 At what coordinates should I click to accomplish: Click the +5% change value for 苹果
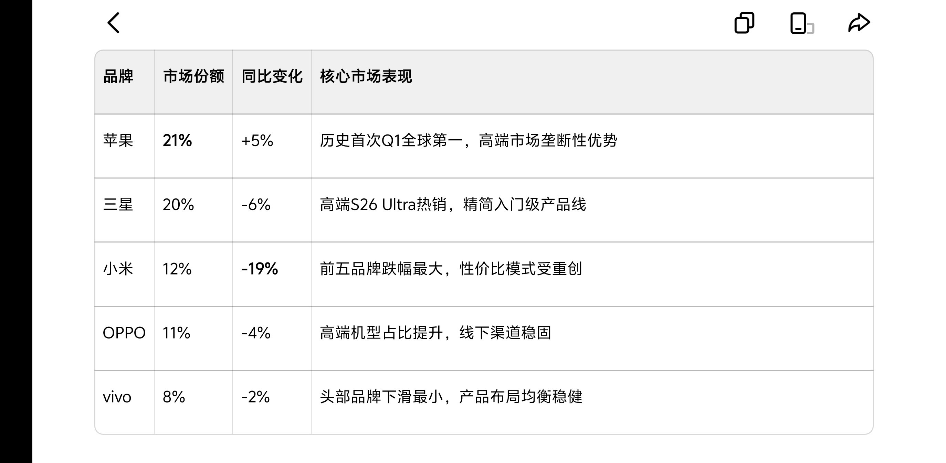coord(257,140)
